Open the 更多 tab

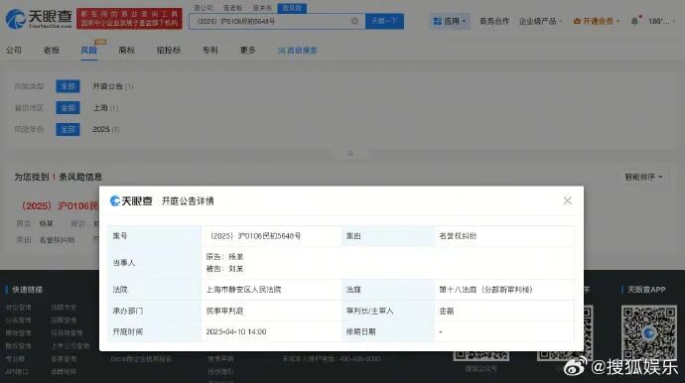tap(248, 51)
